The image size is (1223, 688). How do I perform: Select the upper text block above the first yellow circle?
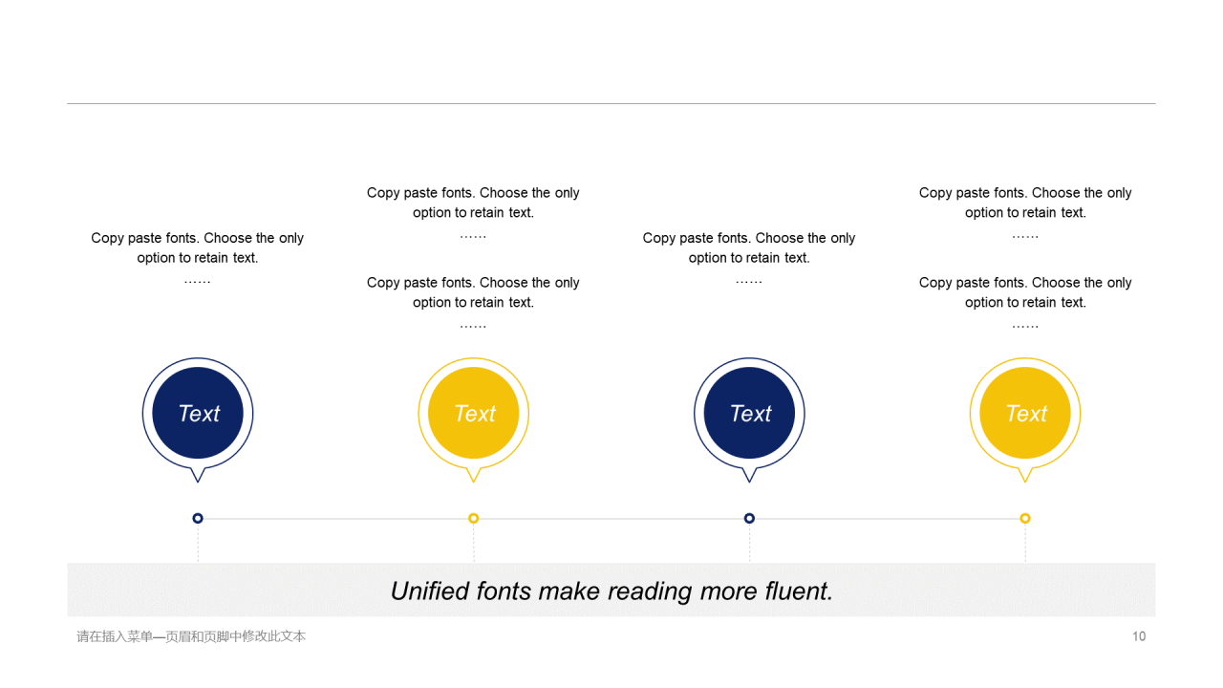point(474,213)
